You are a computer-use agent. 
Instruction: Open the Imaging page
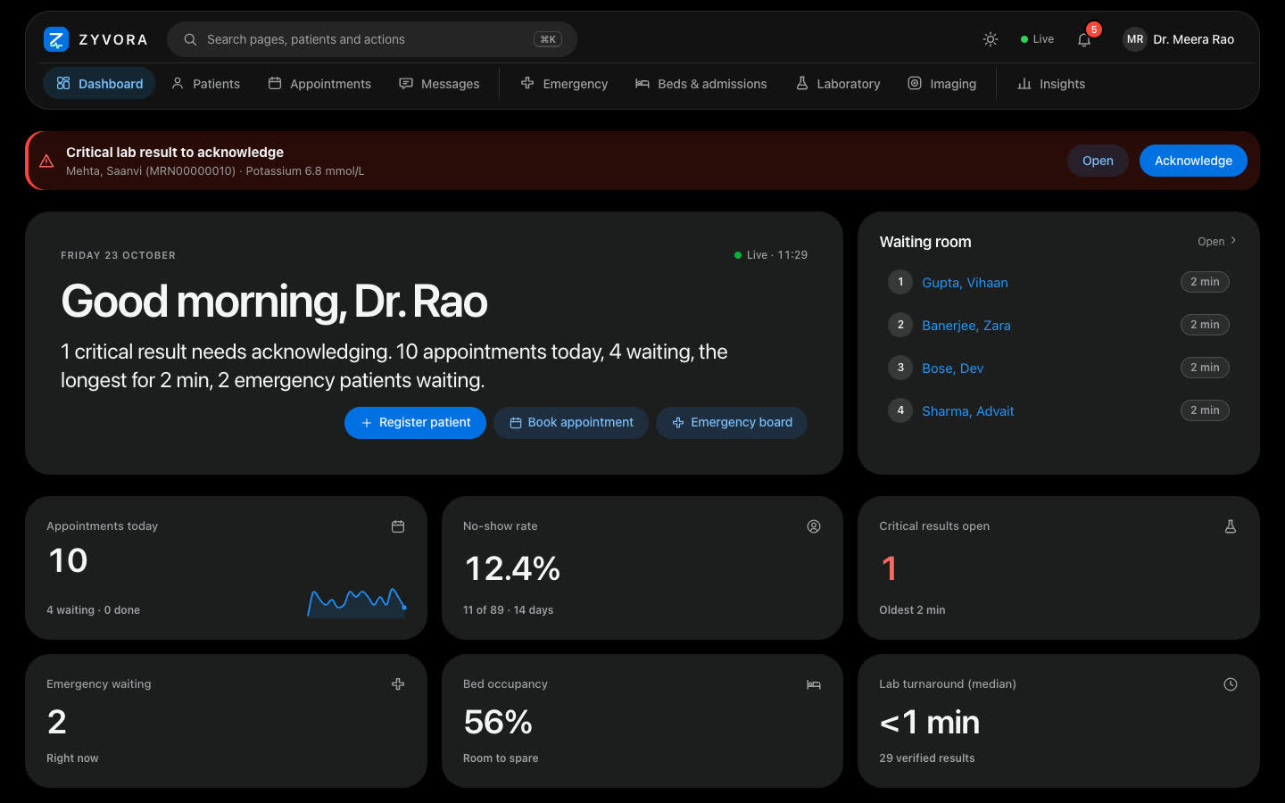point(942,84)
